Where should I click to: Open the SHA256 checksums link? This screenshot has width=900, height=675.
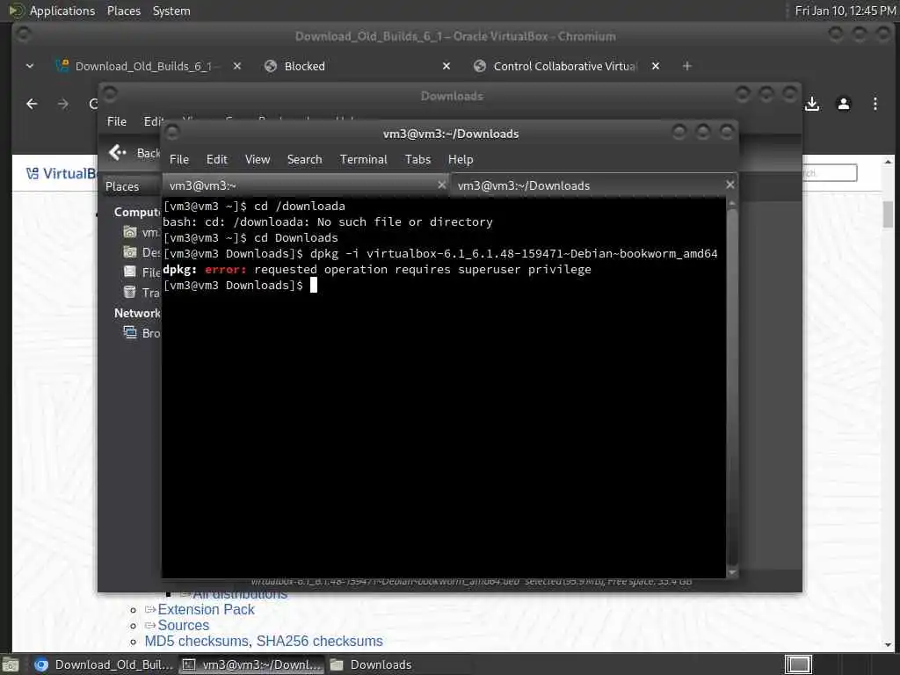click(x=320, y=641)
